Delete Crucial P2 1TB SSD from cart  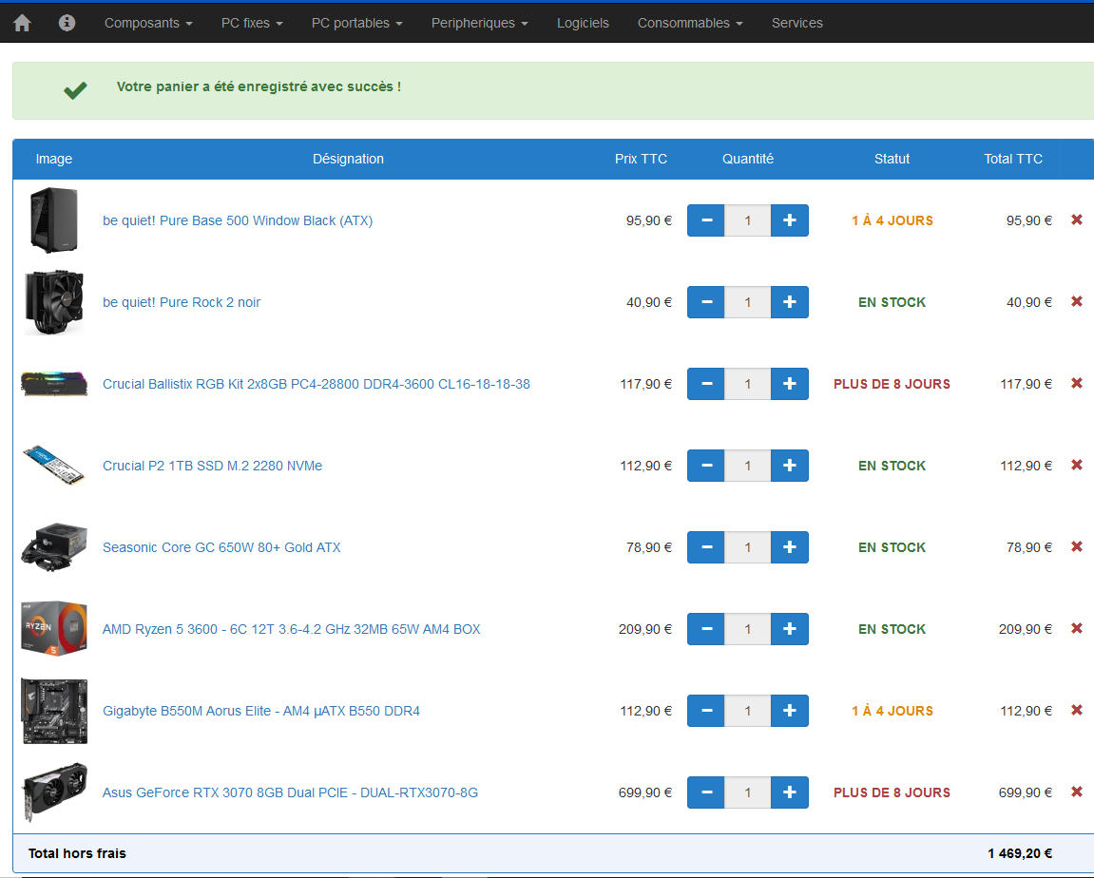(1077, 465)
